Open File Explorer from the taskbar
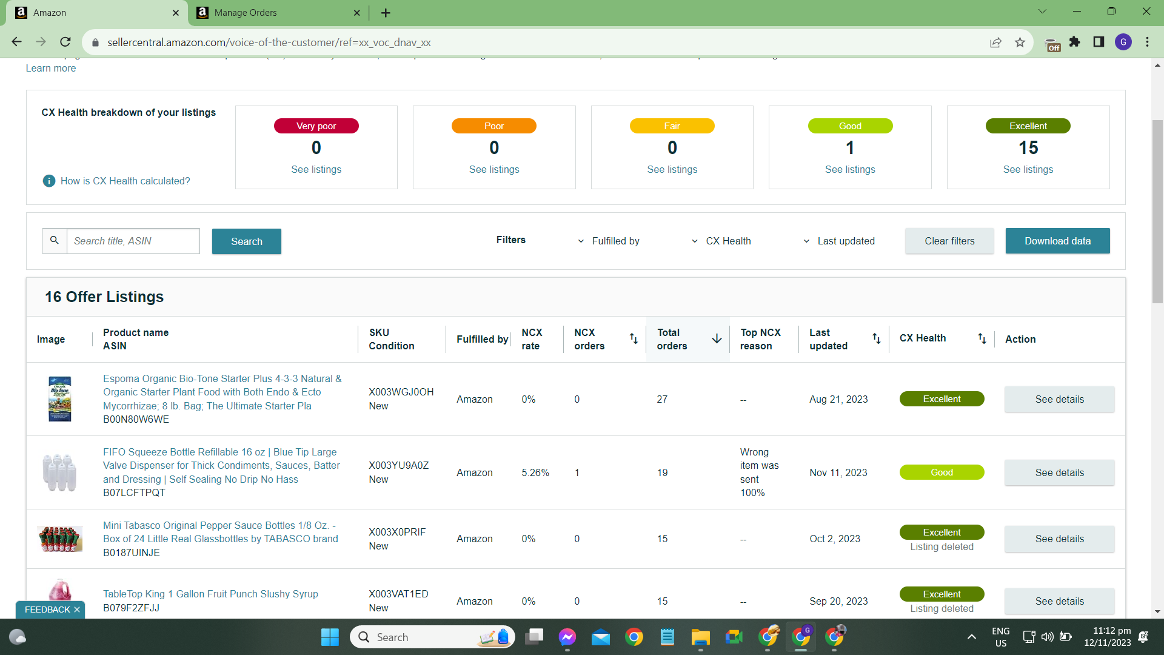The height and width of the screenshot is (655, 1164). point(700,637)
